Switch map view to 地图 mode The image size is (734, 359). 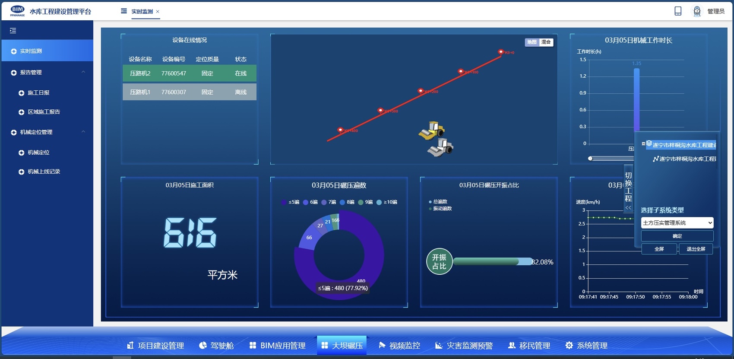click(x=532, y=42)
